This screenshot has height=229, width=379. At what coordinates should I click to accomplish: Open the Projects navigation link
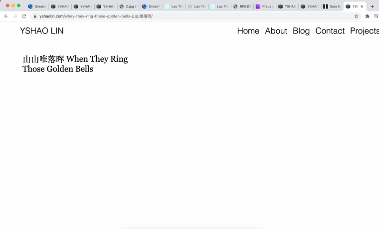point(364,31)
